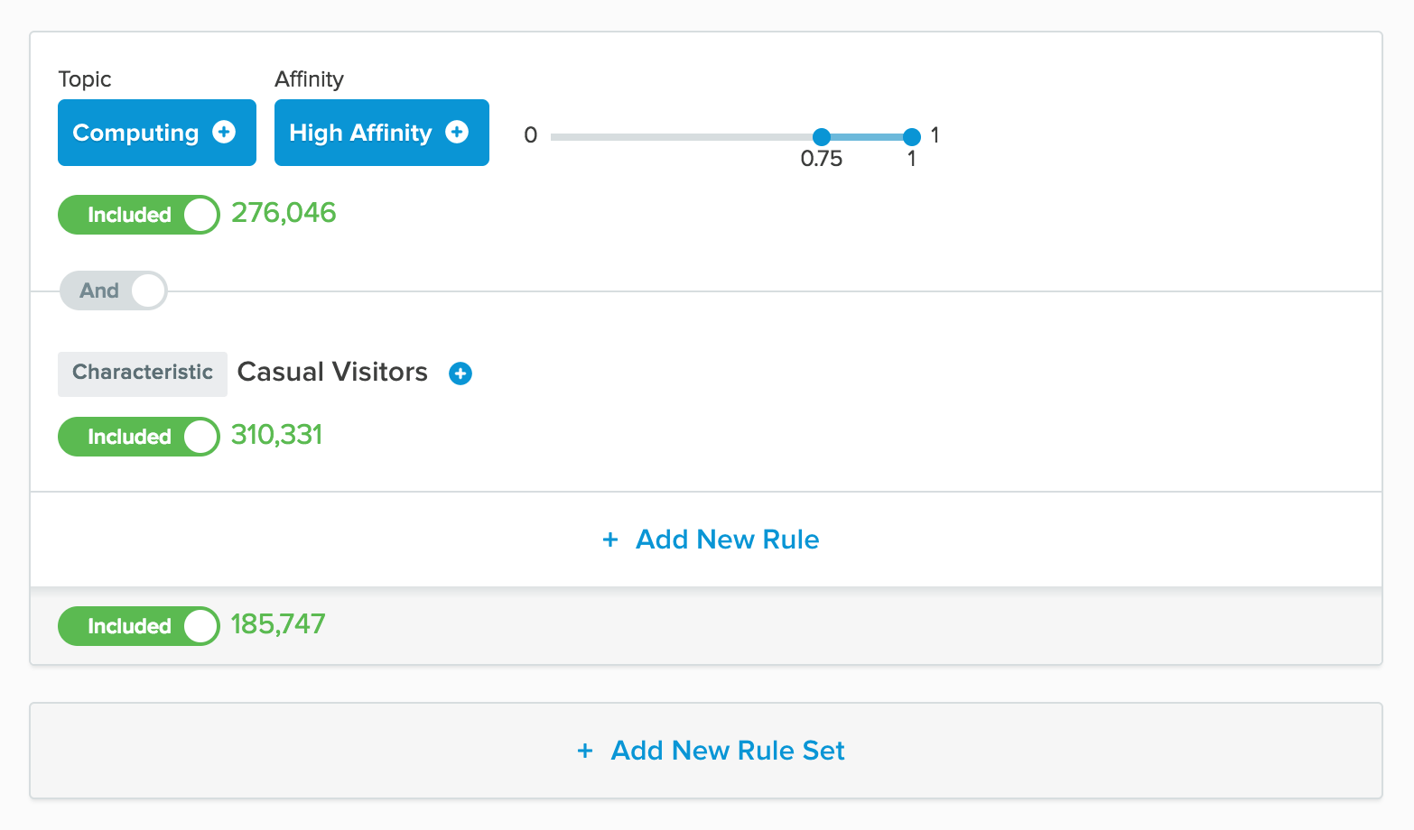Viewport: 1414px width, 830px height.
Task: Click the plus sign before Add New Rule Set
Action: (585, 751)
